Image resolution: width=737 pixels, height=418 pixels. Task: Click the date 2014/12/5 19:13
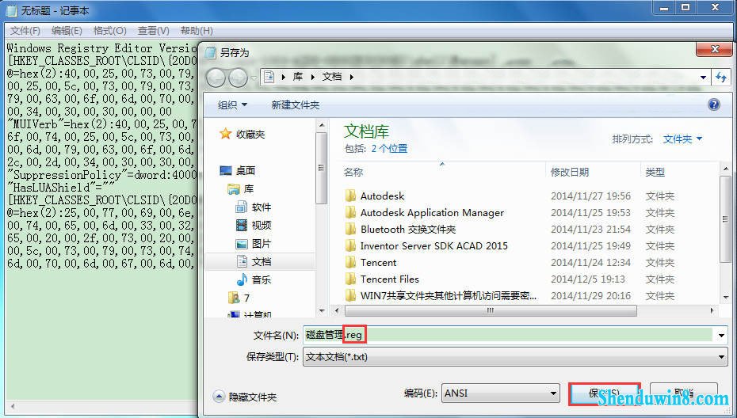588,279
